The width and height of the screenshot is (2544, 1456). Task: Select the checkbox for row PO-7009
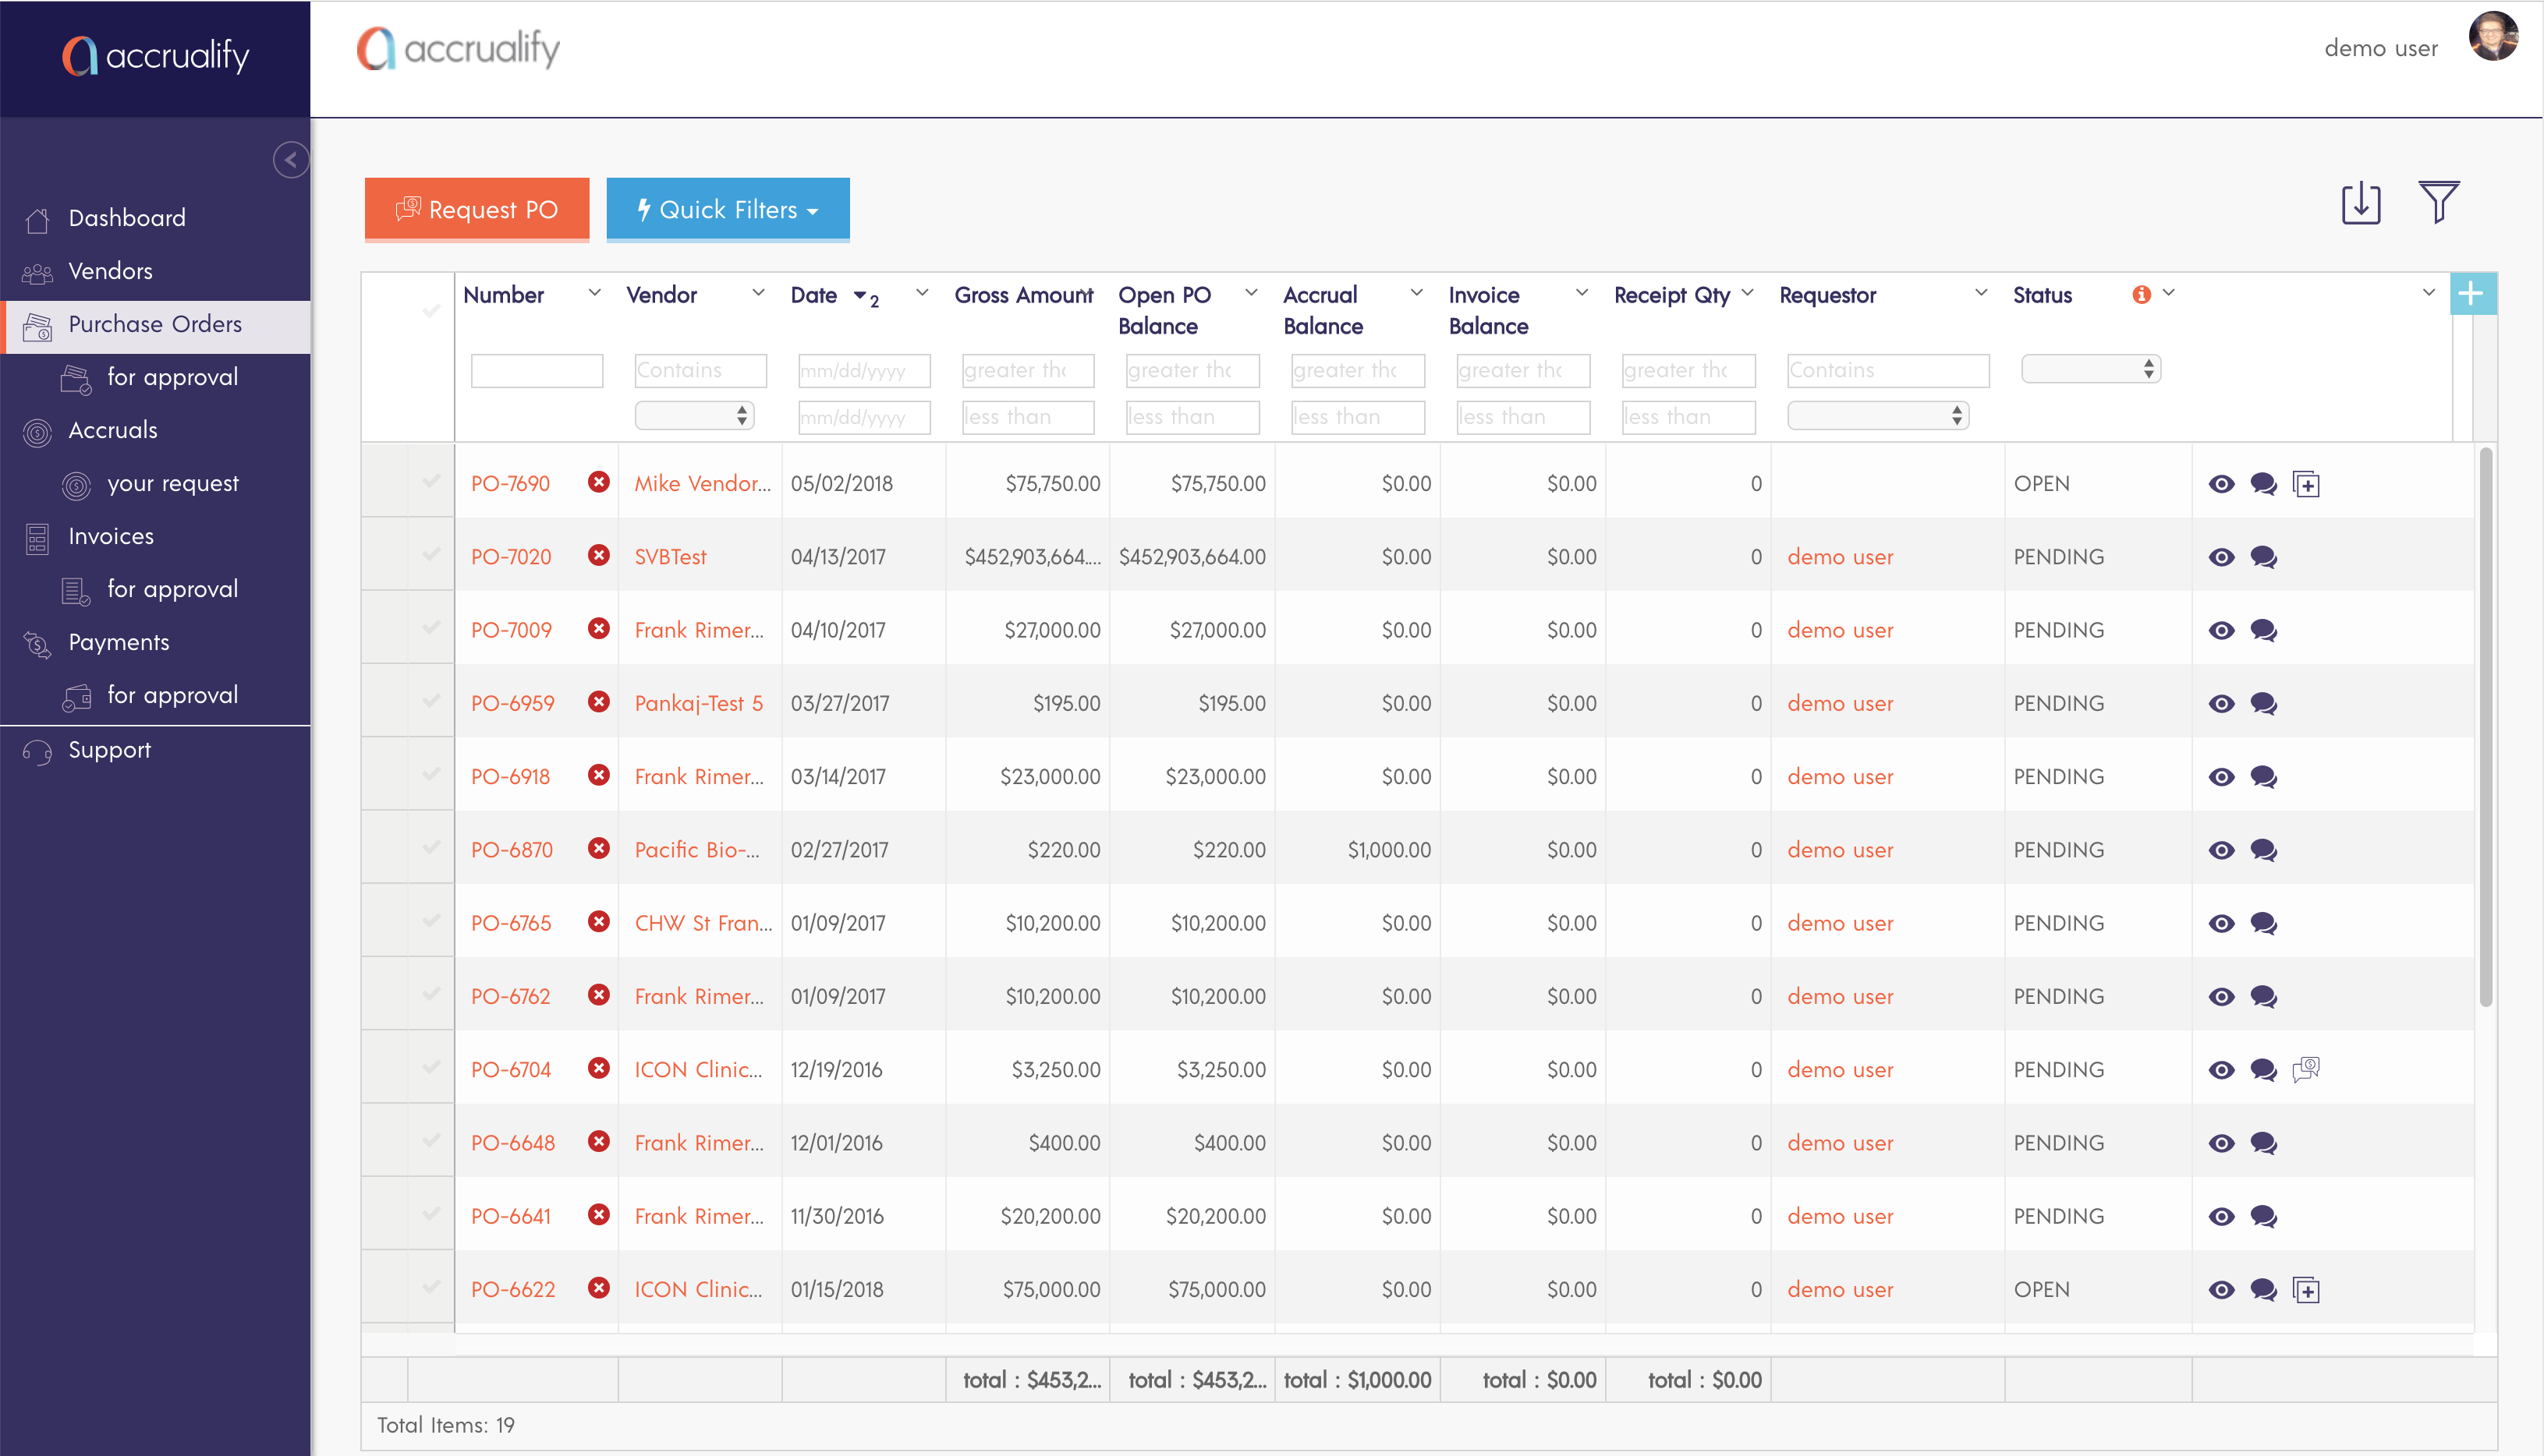(431, 629)
